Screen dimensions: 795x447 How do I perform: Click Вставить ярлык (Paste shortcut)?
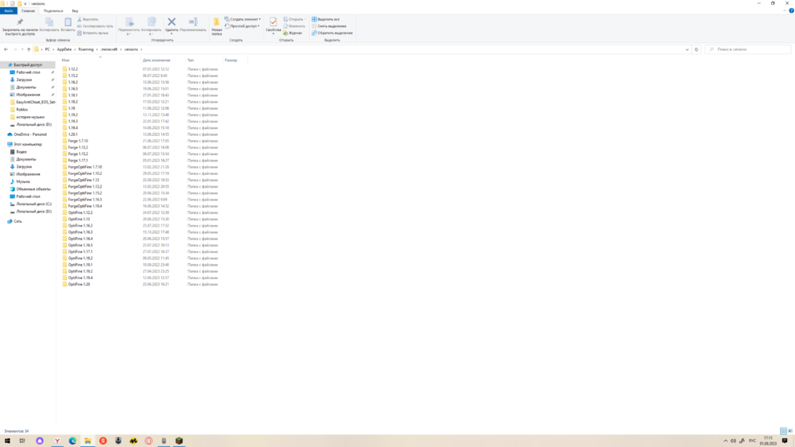[x=93, y=33]
